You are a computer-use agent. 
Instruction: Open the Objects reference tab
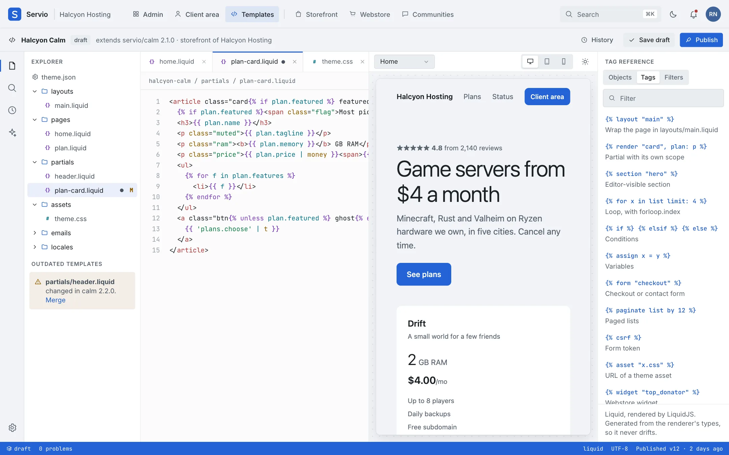tap(620, 77)
